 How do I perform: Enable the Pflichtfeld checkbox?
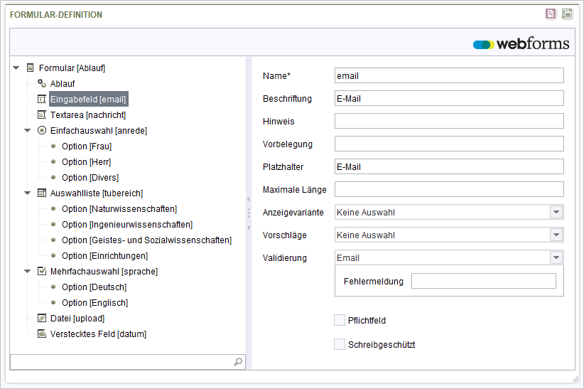click(x=340, y=320)
